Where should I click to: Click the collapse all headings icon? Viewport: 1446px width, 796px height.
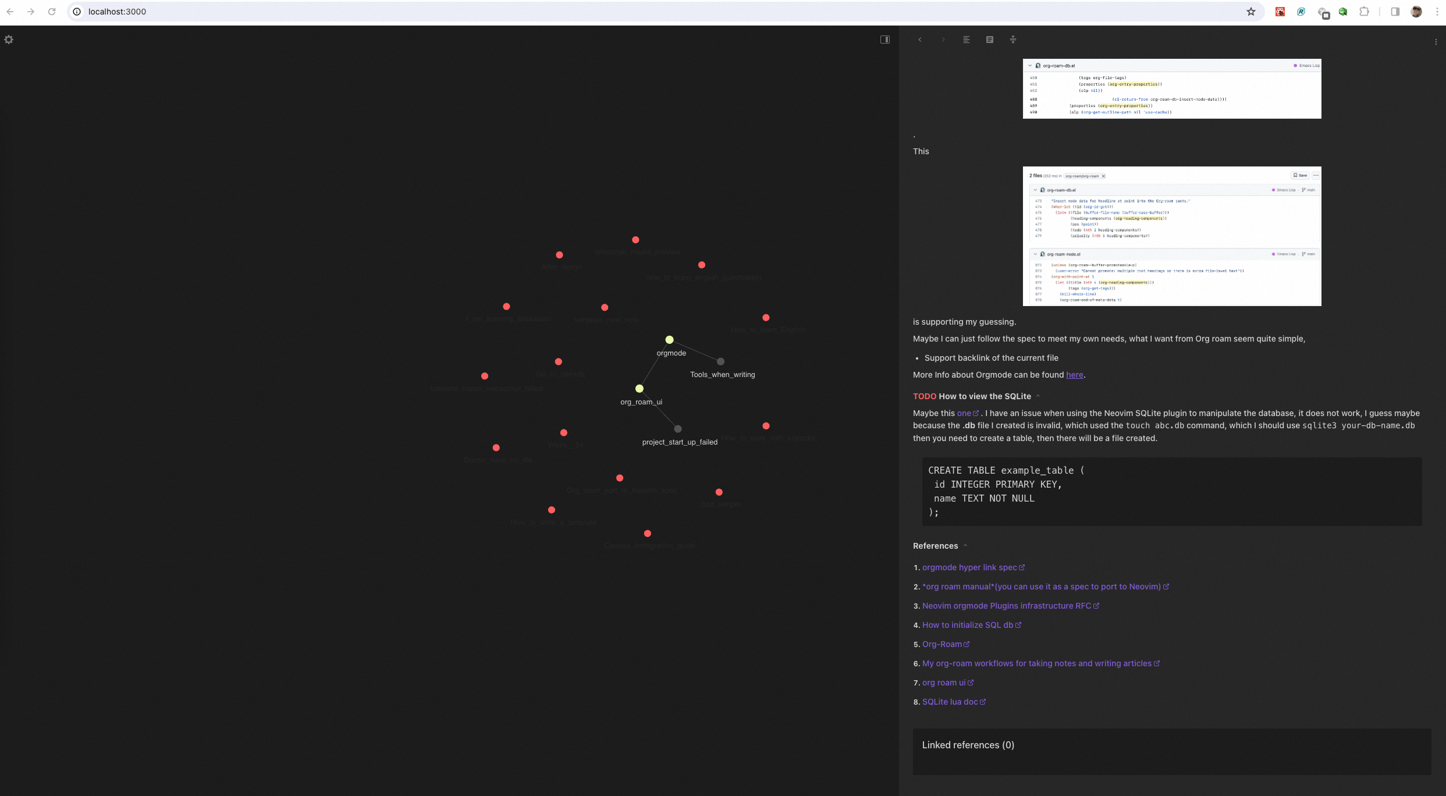(1012, 40)
